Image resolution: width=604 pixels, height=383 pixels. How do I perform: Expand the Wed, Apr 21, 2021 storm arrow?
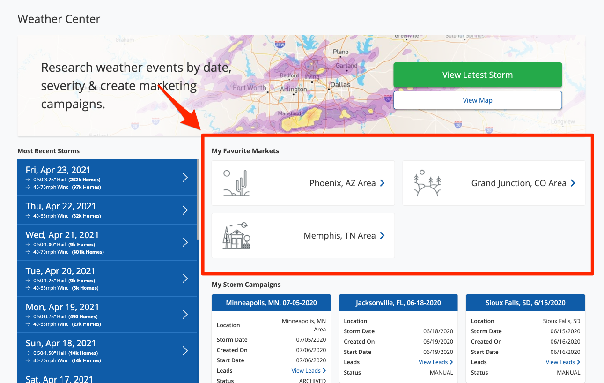tap(185, 242)
